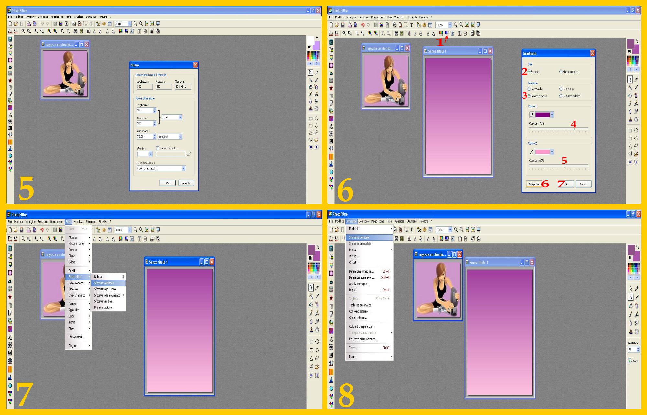Select Simmetria verticale in Immagine menu
This screenshot has width=647, height=415.
click(359, 237)
